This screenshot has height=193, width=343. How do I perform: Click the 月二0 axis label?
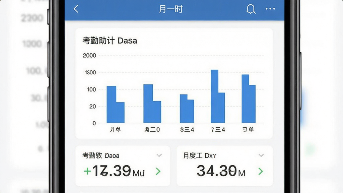152,130
